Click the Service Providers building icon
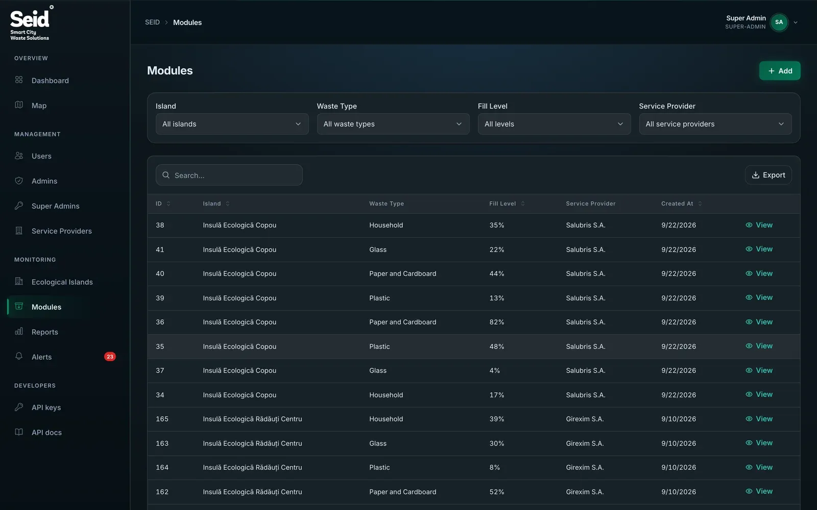Screen dimensions: 817x510 (x=19, y=231)
